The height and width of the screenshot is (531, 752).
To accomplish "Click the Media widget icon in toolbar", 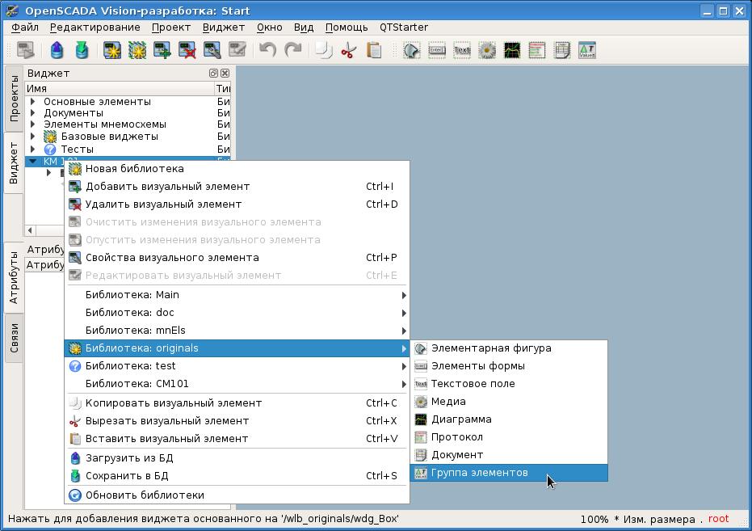I will [487, 50].
